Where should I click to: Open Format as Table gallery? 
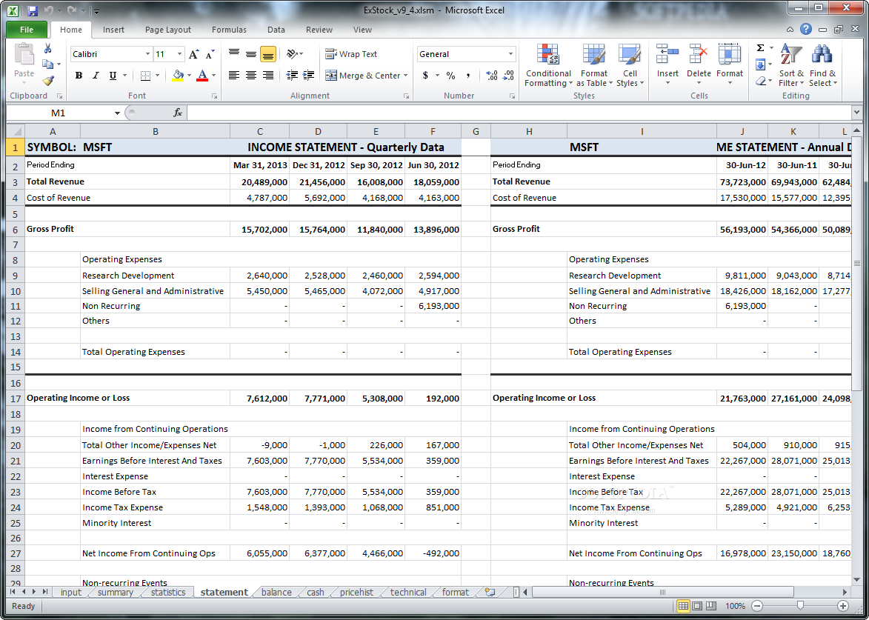pos(594,65)
